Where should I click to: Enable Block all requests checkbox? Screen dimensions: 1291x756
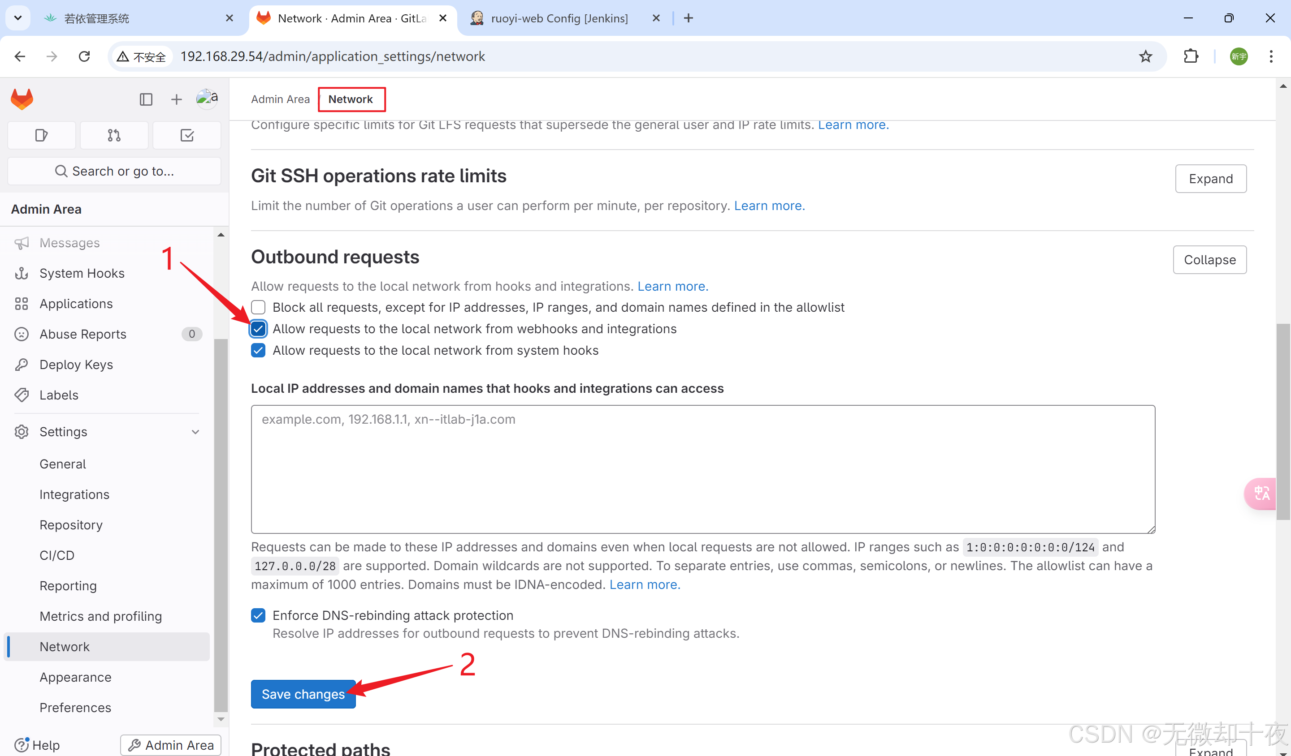[x=258, y=307]
